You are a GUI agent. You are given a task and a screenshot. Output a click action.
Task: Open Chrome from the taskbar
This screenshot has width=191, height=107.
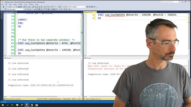[x=32, y=105]
